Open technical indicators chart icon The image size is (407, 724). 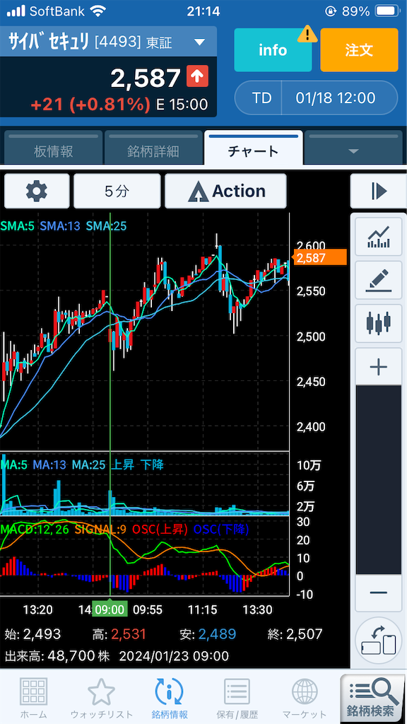point(379,237)
